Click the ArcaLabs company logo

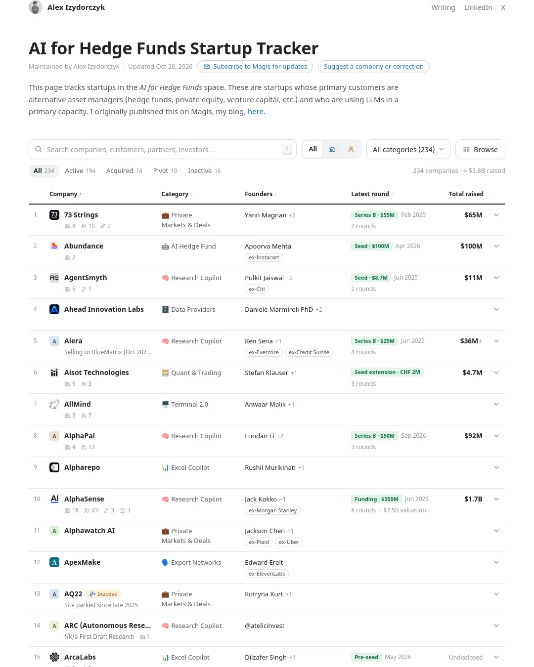click(54, 657)
